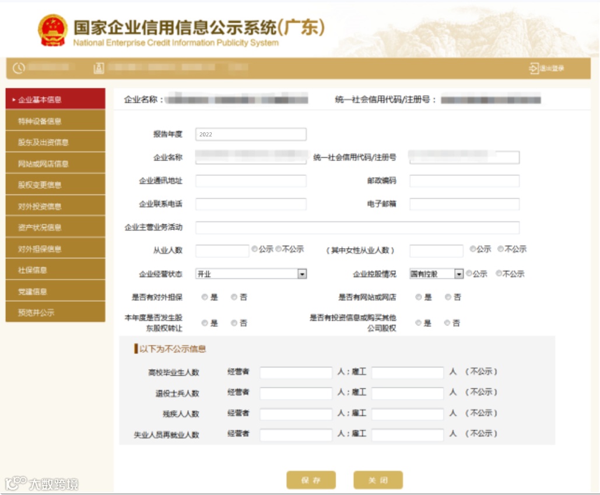Select 是 for 是否有对外担保
The width and height of the screenshot is (600, 495).
pos(205,297)
